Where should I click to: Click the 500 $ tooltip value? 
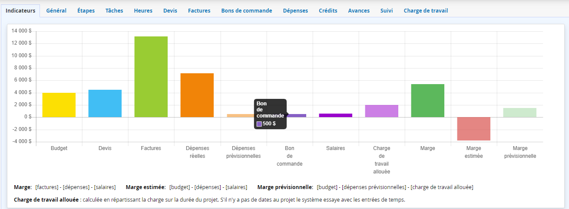pos(269,124)
